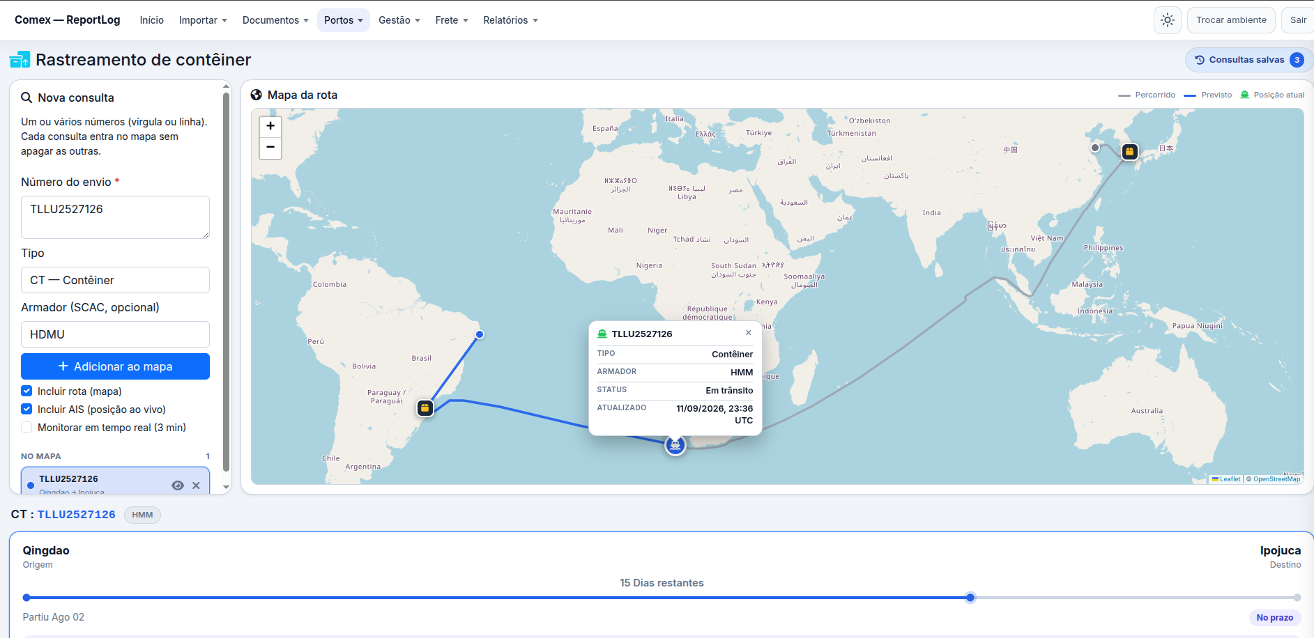
Task: Click the globe icon beside Mapa da rota
Action: pyautogui.click(x=257, y=95)
